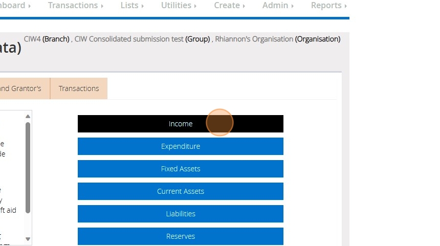Open the Reports menu
Viewport: 440px width, 246px height.
(328, 5)
